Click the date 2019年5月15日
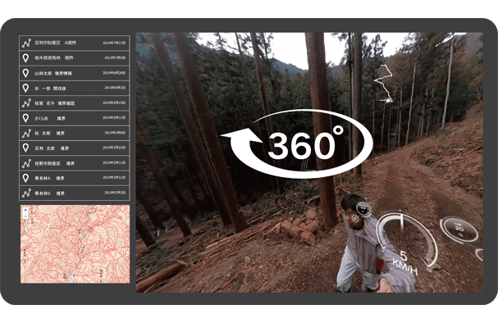Screen dimensions: 498x323 coord(114,102)
